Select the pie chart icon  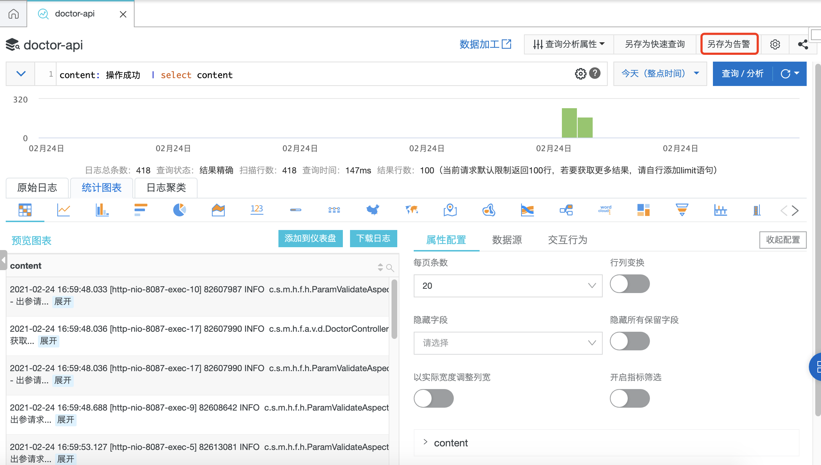click(x=179, y=210)
